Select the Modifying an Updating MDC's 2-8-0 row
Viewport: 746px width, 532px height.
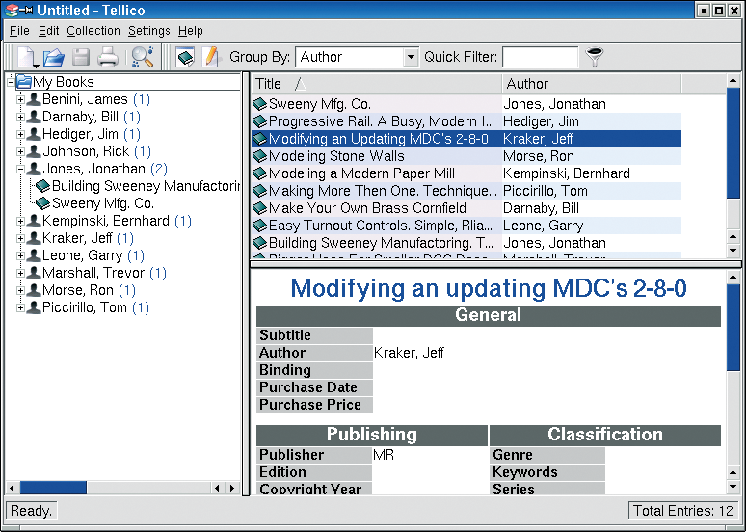pyautogui.click(x=466, y=139)
